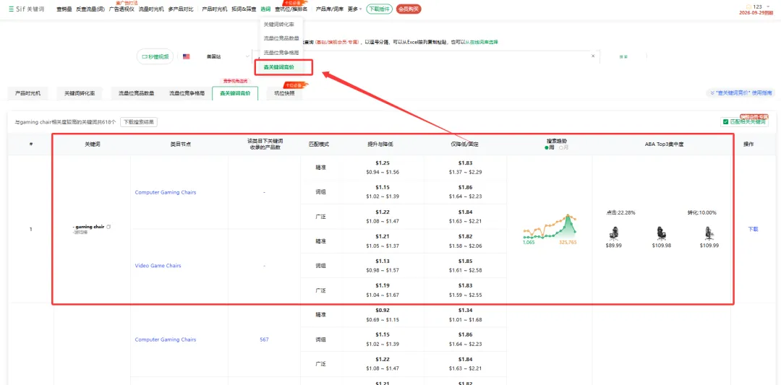Screen dimensions: 781x385
Task: Click the $1.61 ~ $2.58 bid range cell
Action: (465, 269)
